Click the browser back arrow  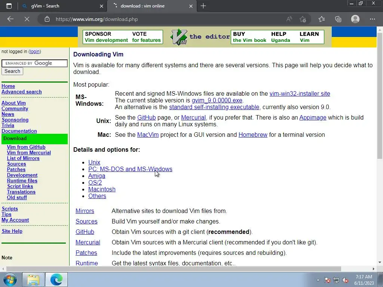click(x=10, y=19)
